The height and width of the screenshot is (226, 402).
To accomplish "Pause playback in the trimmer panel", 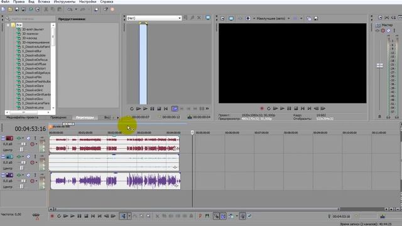I will [152, 109].
